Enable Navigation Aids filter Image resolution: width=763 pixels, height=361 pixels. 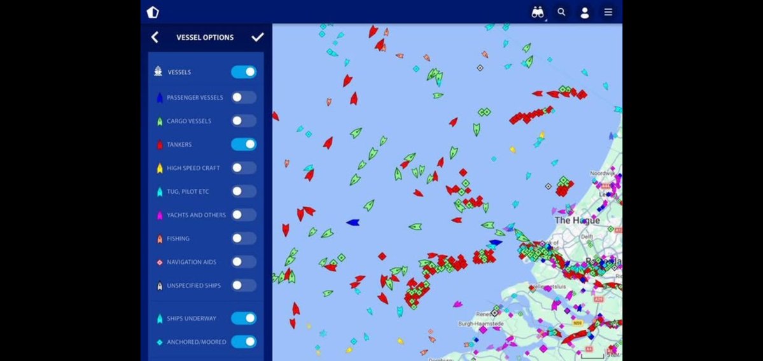point(244,262)
